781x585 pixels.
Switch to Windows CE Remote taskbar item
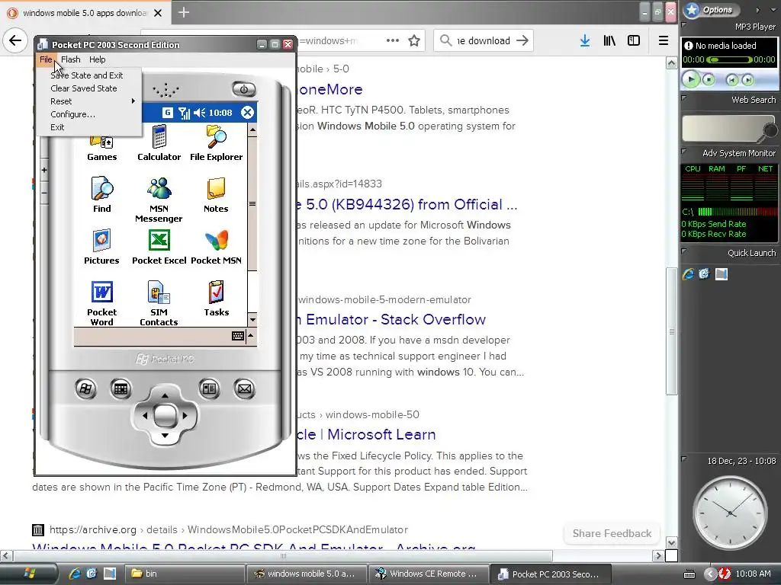(429, 574)
